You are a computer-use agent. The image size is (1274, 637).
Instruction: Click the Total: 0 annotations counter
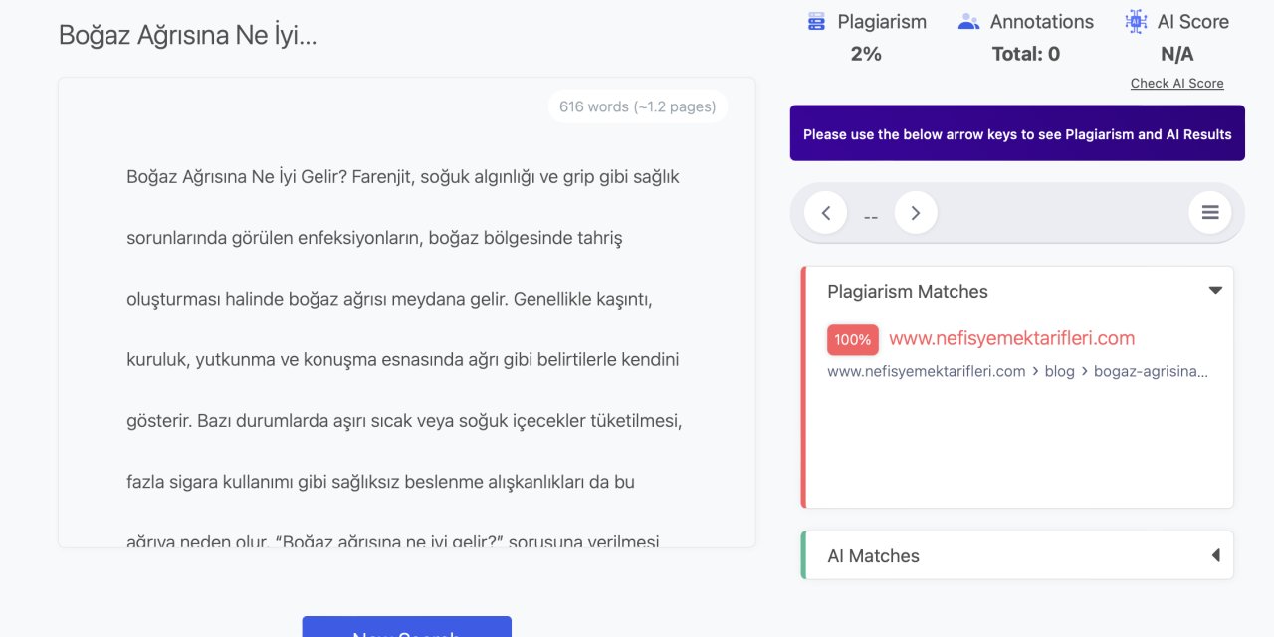1025,53
